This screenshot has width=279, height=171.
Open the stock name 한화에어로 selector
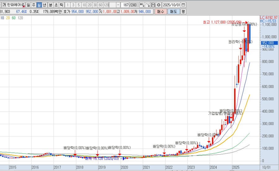[x=13, y=5]
